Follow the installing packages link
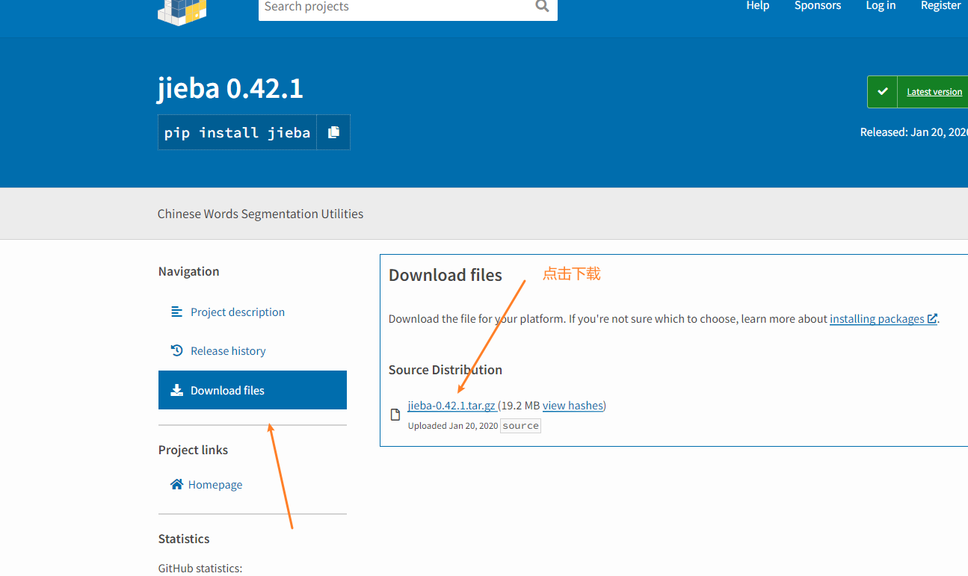This screenshot has width=968, height=576. point(877,318)
